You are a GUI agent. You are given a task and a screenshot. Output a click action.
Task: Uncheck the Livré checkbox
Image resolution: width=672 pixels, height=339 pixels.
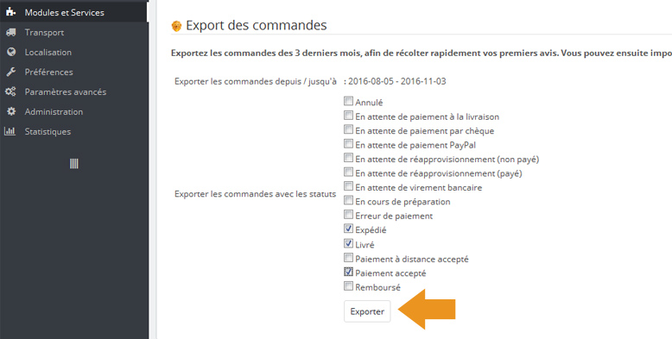pos(348,243)
